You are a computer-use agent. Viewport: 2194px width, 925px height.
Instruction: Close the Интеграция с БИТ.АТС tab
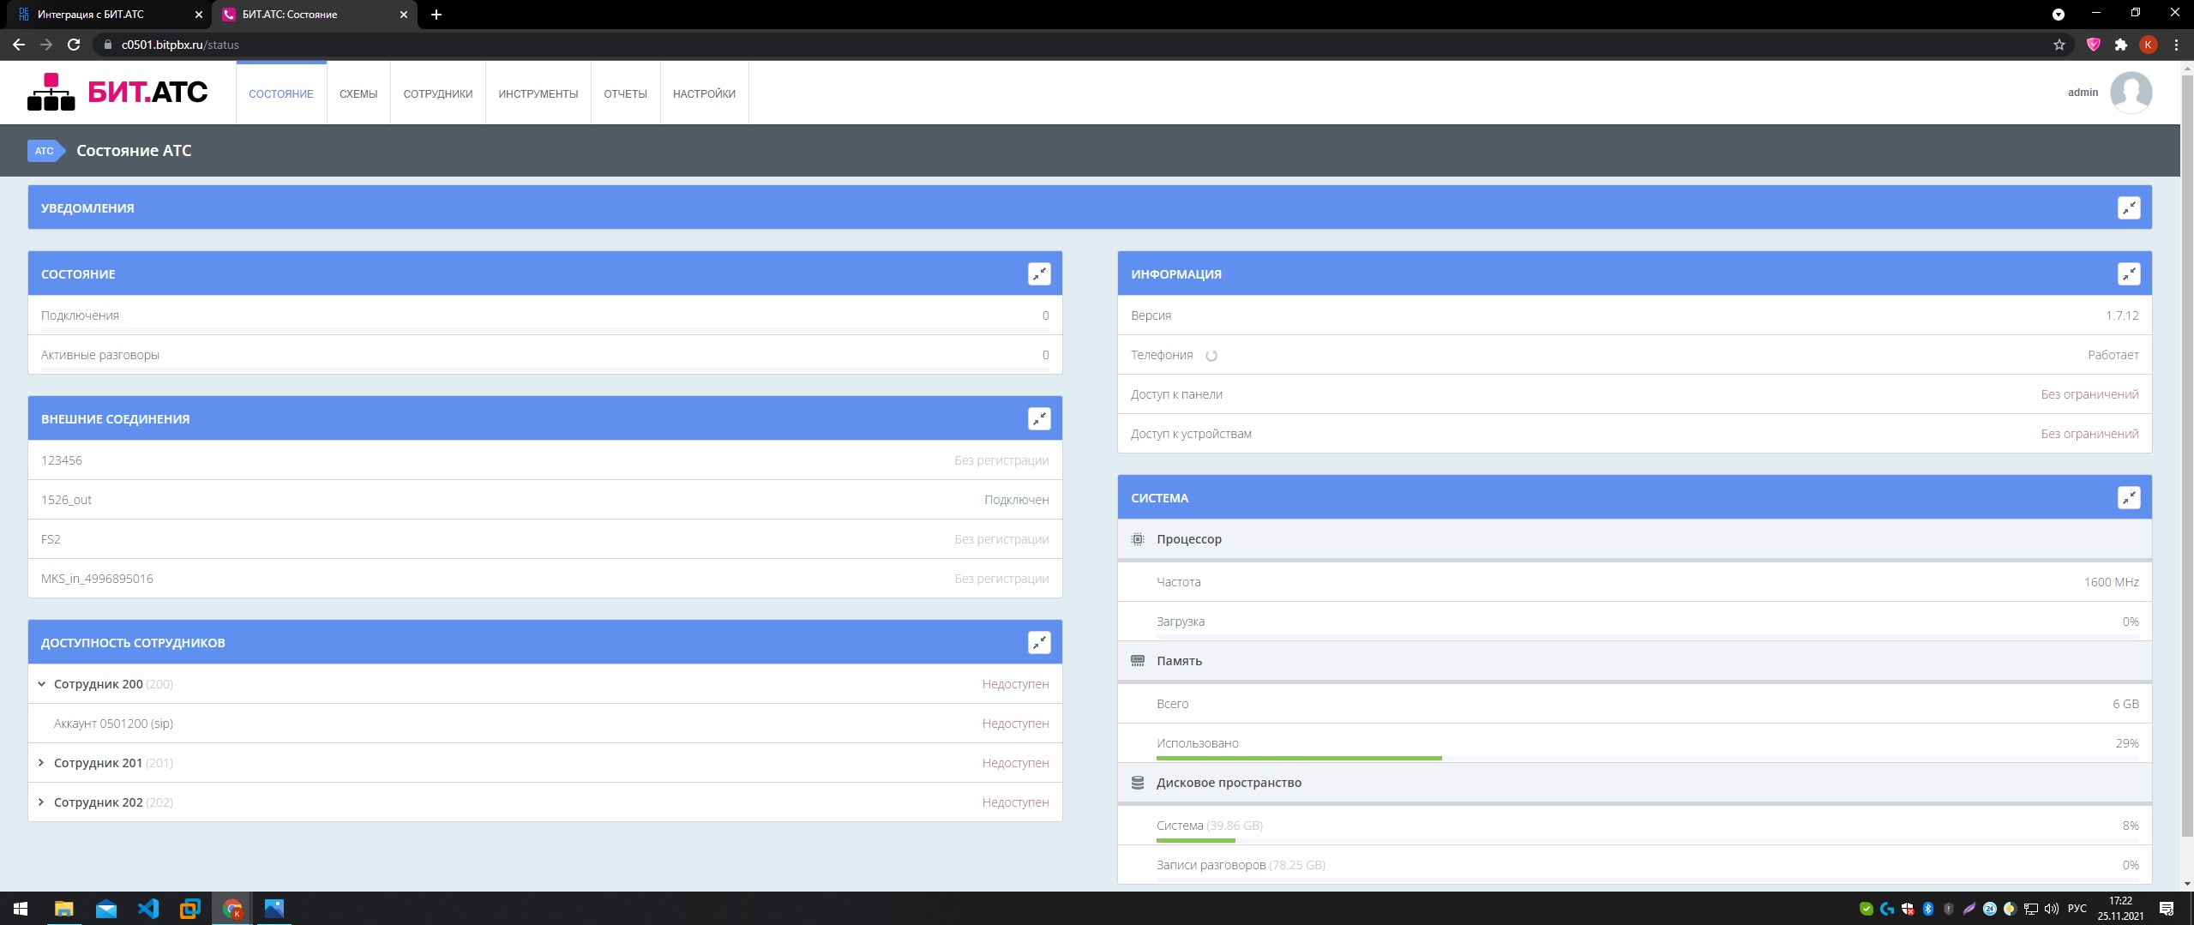pyautogui.click(x=199, y=15)
